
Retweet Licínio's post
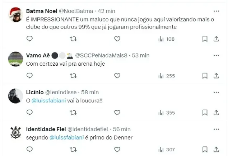[x=73, y=113]
